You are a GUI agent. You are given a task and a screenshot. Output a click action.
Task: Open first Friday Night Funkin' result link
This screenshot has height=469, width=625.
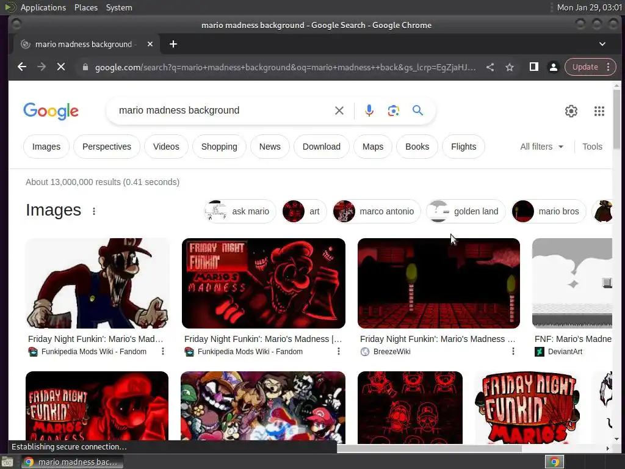click(x=96, y=339)
